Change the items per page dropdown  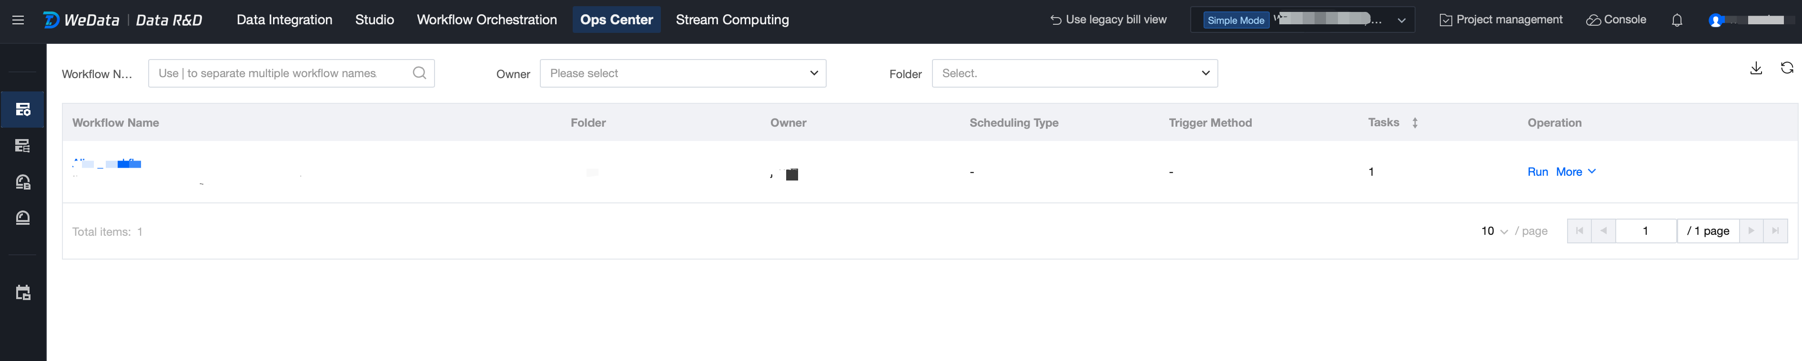tap(1494, 231)
